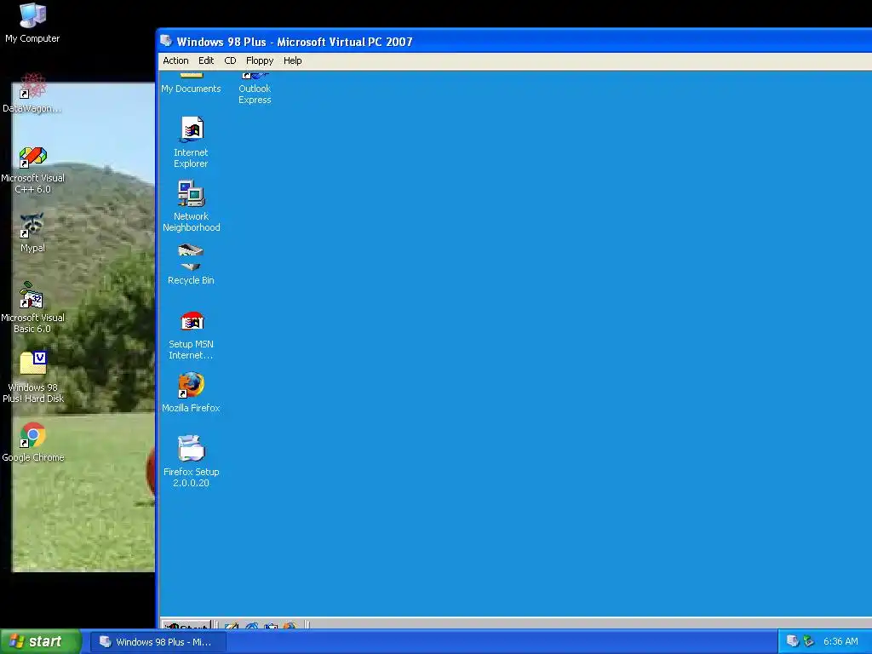Open the Recycle Bin in Windows 98

tap(191, 265)
